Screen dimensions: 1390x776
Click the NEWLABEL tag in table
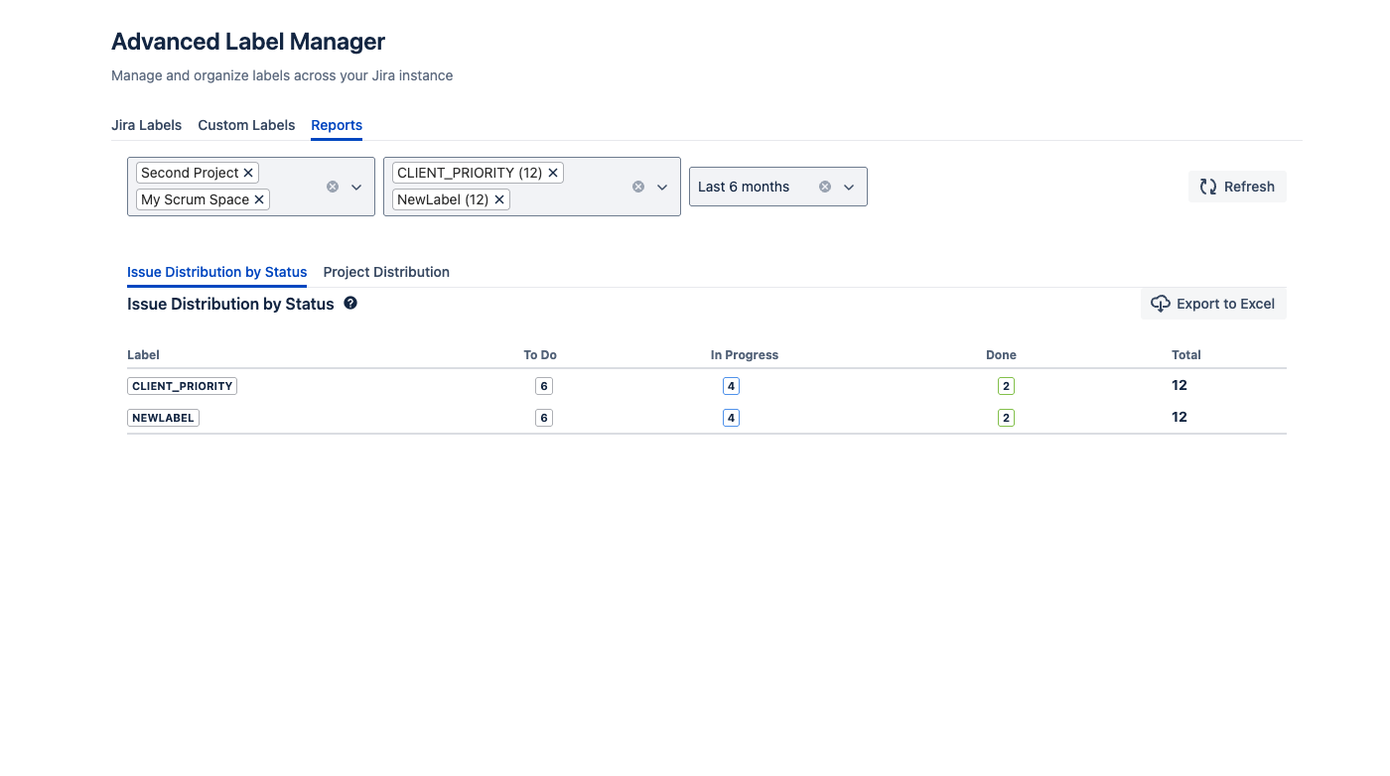tap(163, 418)
